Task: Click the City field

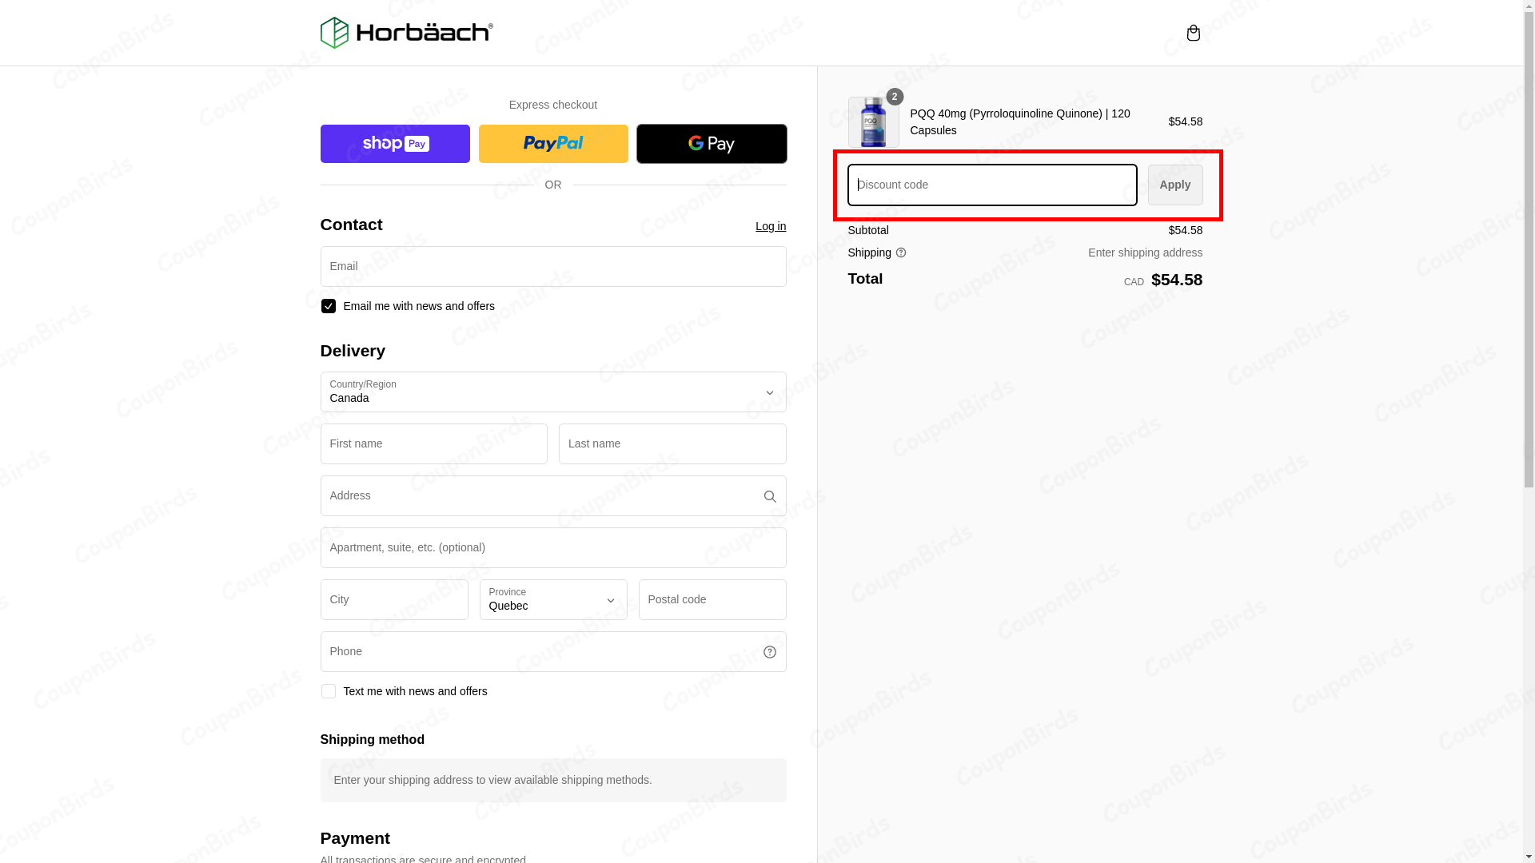Action: tap(394, 600)
